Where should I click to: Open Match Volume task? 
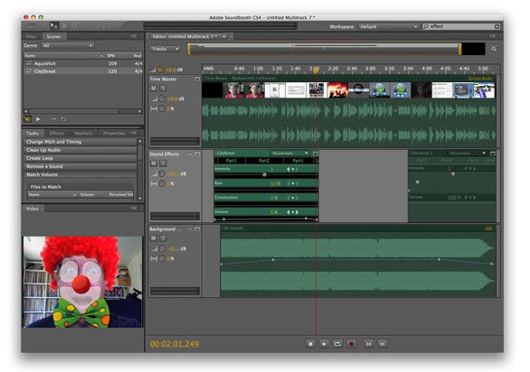point(80,174)
